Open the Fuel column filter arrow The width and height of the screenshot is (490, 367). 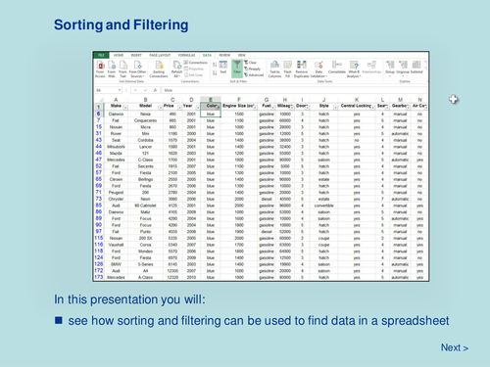(x=273, y=108)
